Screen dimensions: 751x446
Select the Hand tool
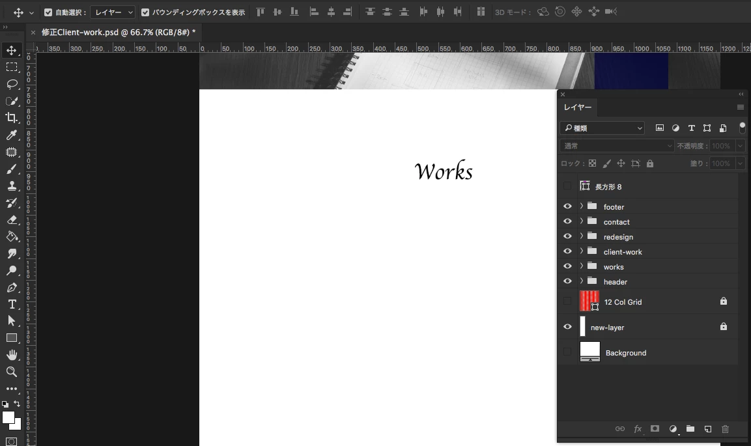[12, 355]
